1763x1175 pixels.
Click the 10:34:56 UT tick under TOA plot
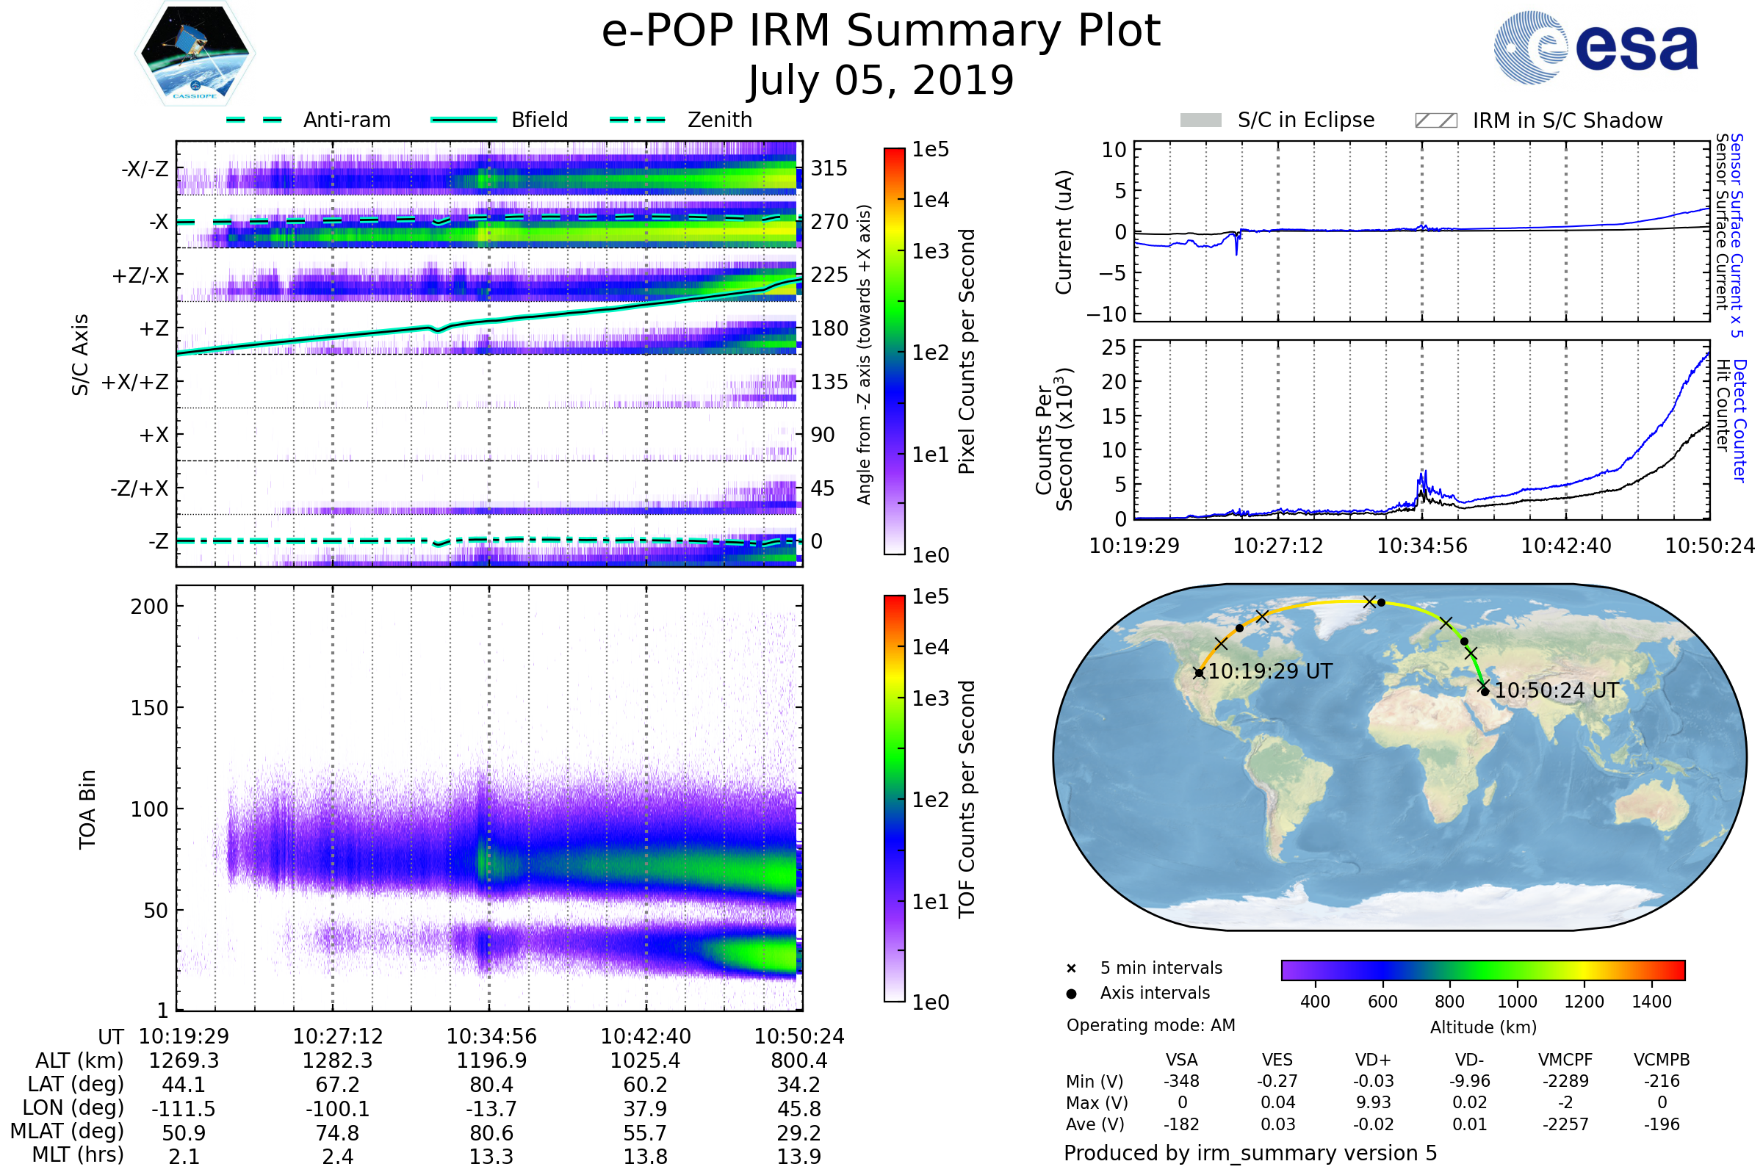tap(491, 1036)
